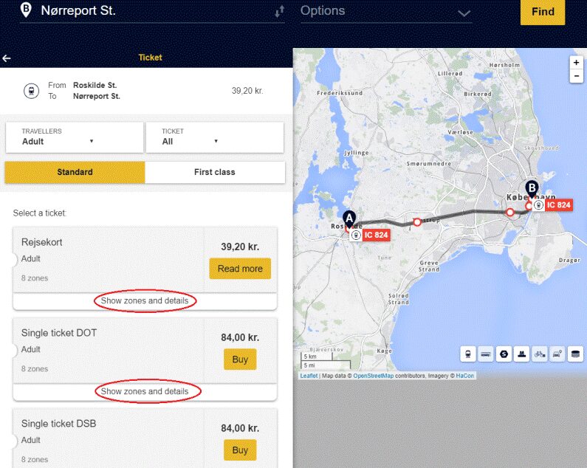Buy the Single ticket DOT
This screenshot has width=587, height=468.
(240, 359)
